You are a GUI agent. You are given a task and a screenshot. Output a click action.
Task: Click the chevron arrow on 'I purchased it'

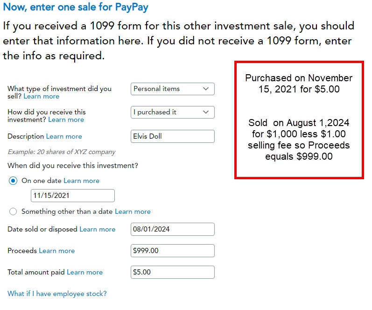206,112
